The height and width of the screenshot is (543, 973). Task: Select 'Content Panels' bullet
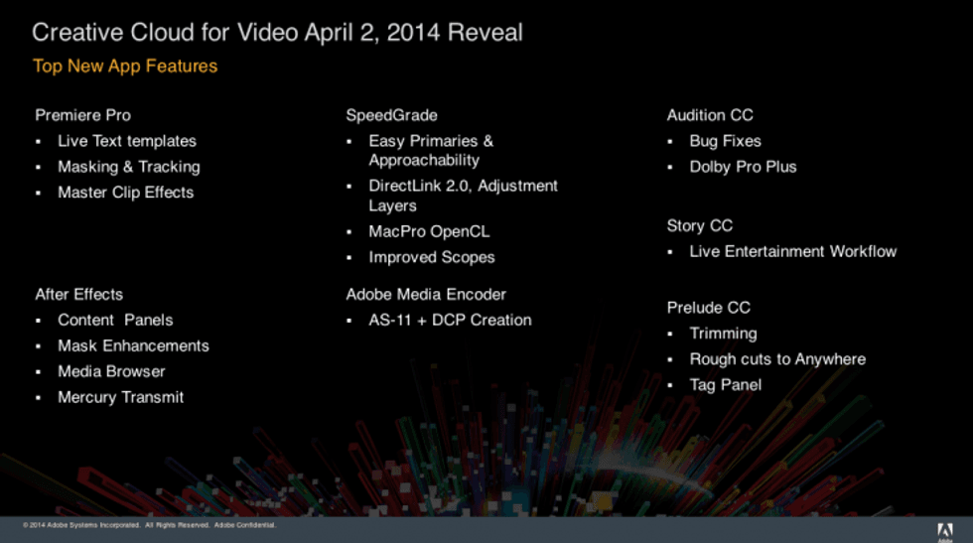point(115,321)
